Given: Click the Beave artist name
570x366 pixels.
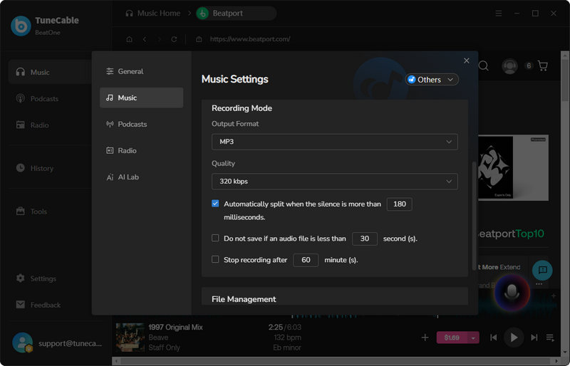Looking at the screenshot, I should tap(158, 338).
